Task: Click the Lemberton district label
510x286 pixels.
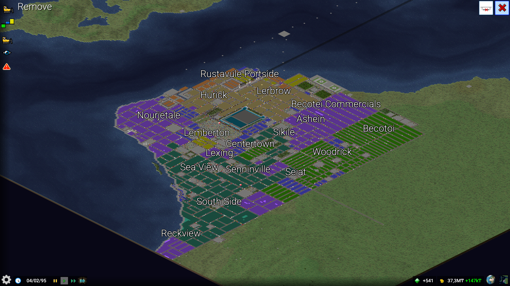Action: pos(206,132)
